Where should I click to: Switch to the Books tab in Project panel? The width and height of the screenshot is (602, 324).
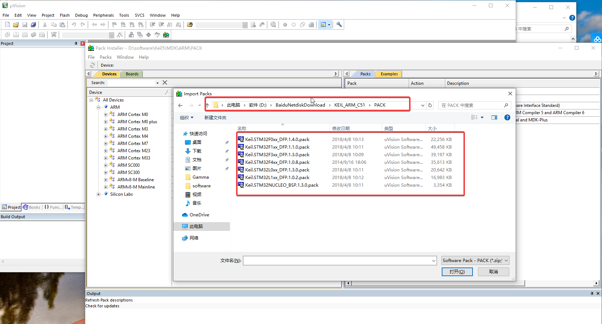(32, 207)
